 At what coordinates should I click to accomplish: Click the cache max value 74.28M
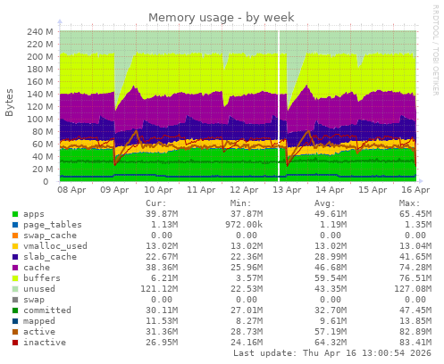point(415,268)
